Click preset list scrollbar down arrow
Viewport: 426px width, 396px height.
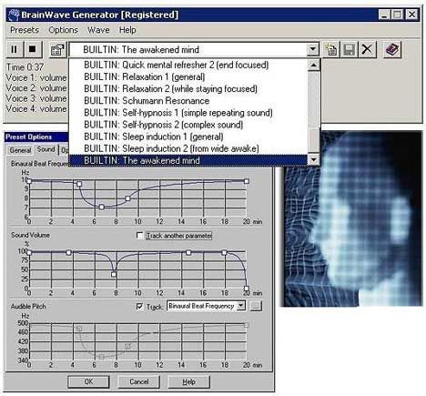tap(313, 159)
